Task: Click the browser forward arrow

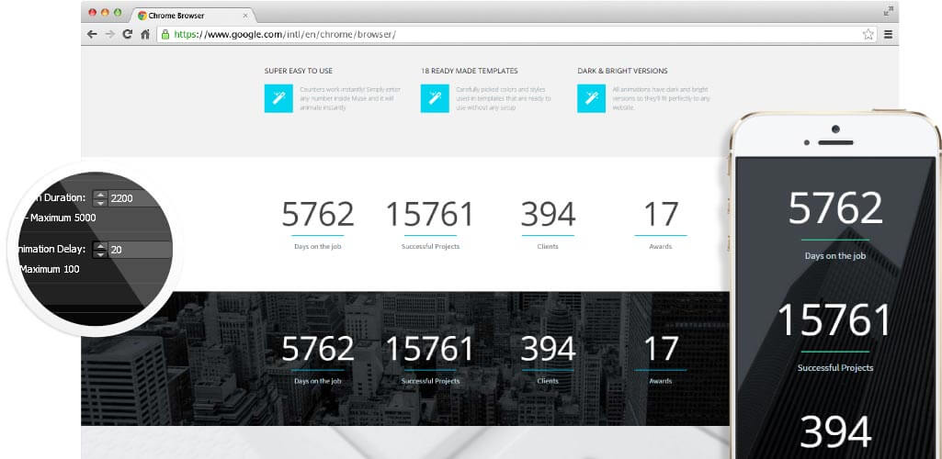Action: point(109,34)
